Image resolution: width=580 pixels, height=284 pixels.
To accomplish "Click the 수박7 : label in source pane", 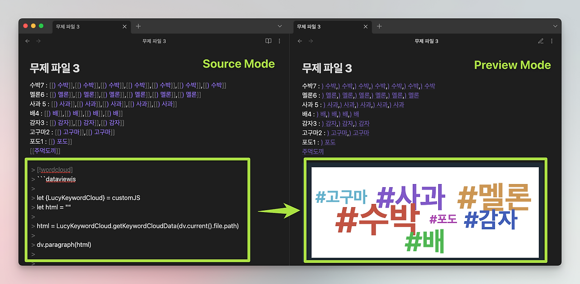I will click(39, 85).
